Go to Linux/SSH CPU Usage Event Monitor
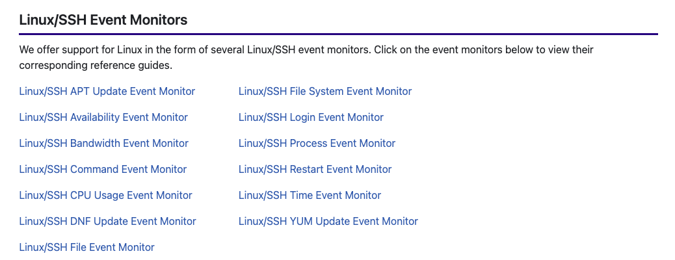This screenshot has width=675, height=260. [106, 196]
